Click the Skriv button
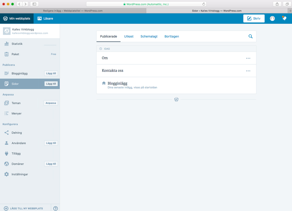Image resolution: width=292 pixels, height=211 pixels. pyautogui.click(x=254, y=18)
